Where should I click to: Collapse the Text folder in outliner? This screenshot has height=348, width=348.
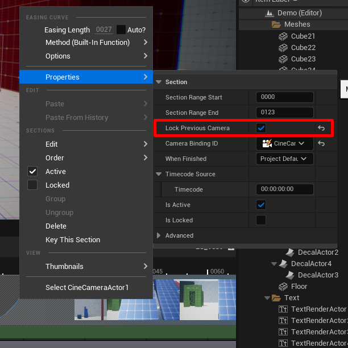tap(267, 298)
